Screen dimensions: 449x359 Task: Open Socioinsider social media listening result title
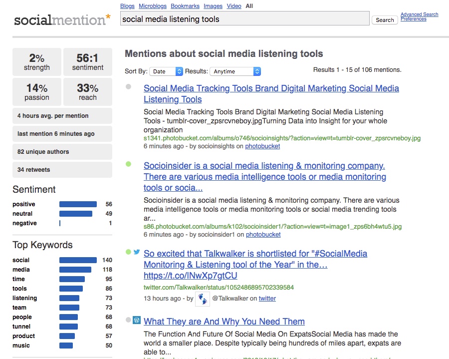(265, 176)
